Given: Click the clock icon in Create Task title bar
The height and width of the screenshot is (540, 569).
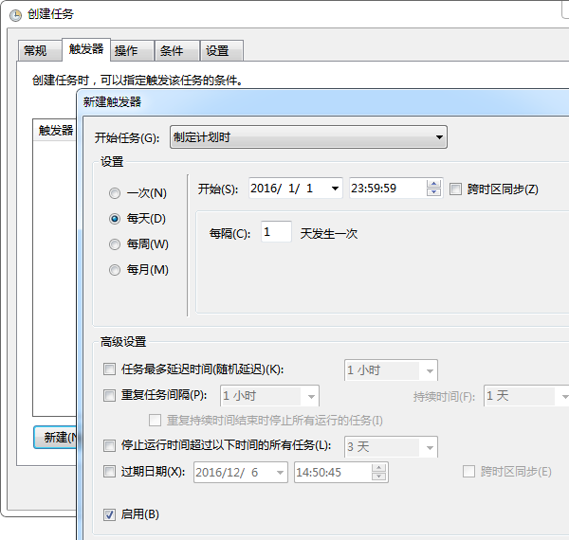Looking at the screenshot, I should tap(15, 14).
